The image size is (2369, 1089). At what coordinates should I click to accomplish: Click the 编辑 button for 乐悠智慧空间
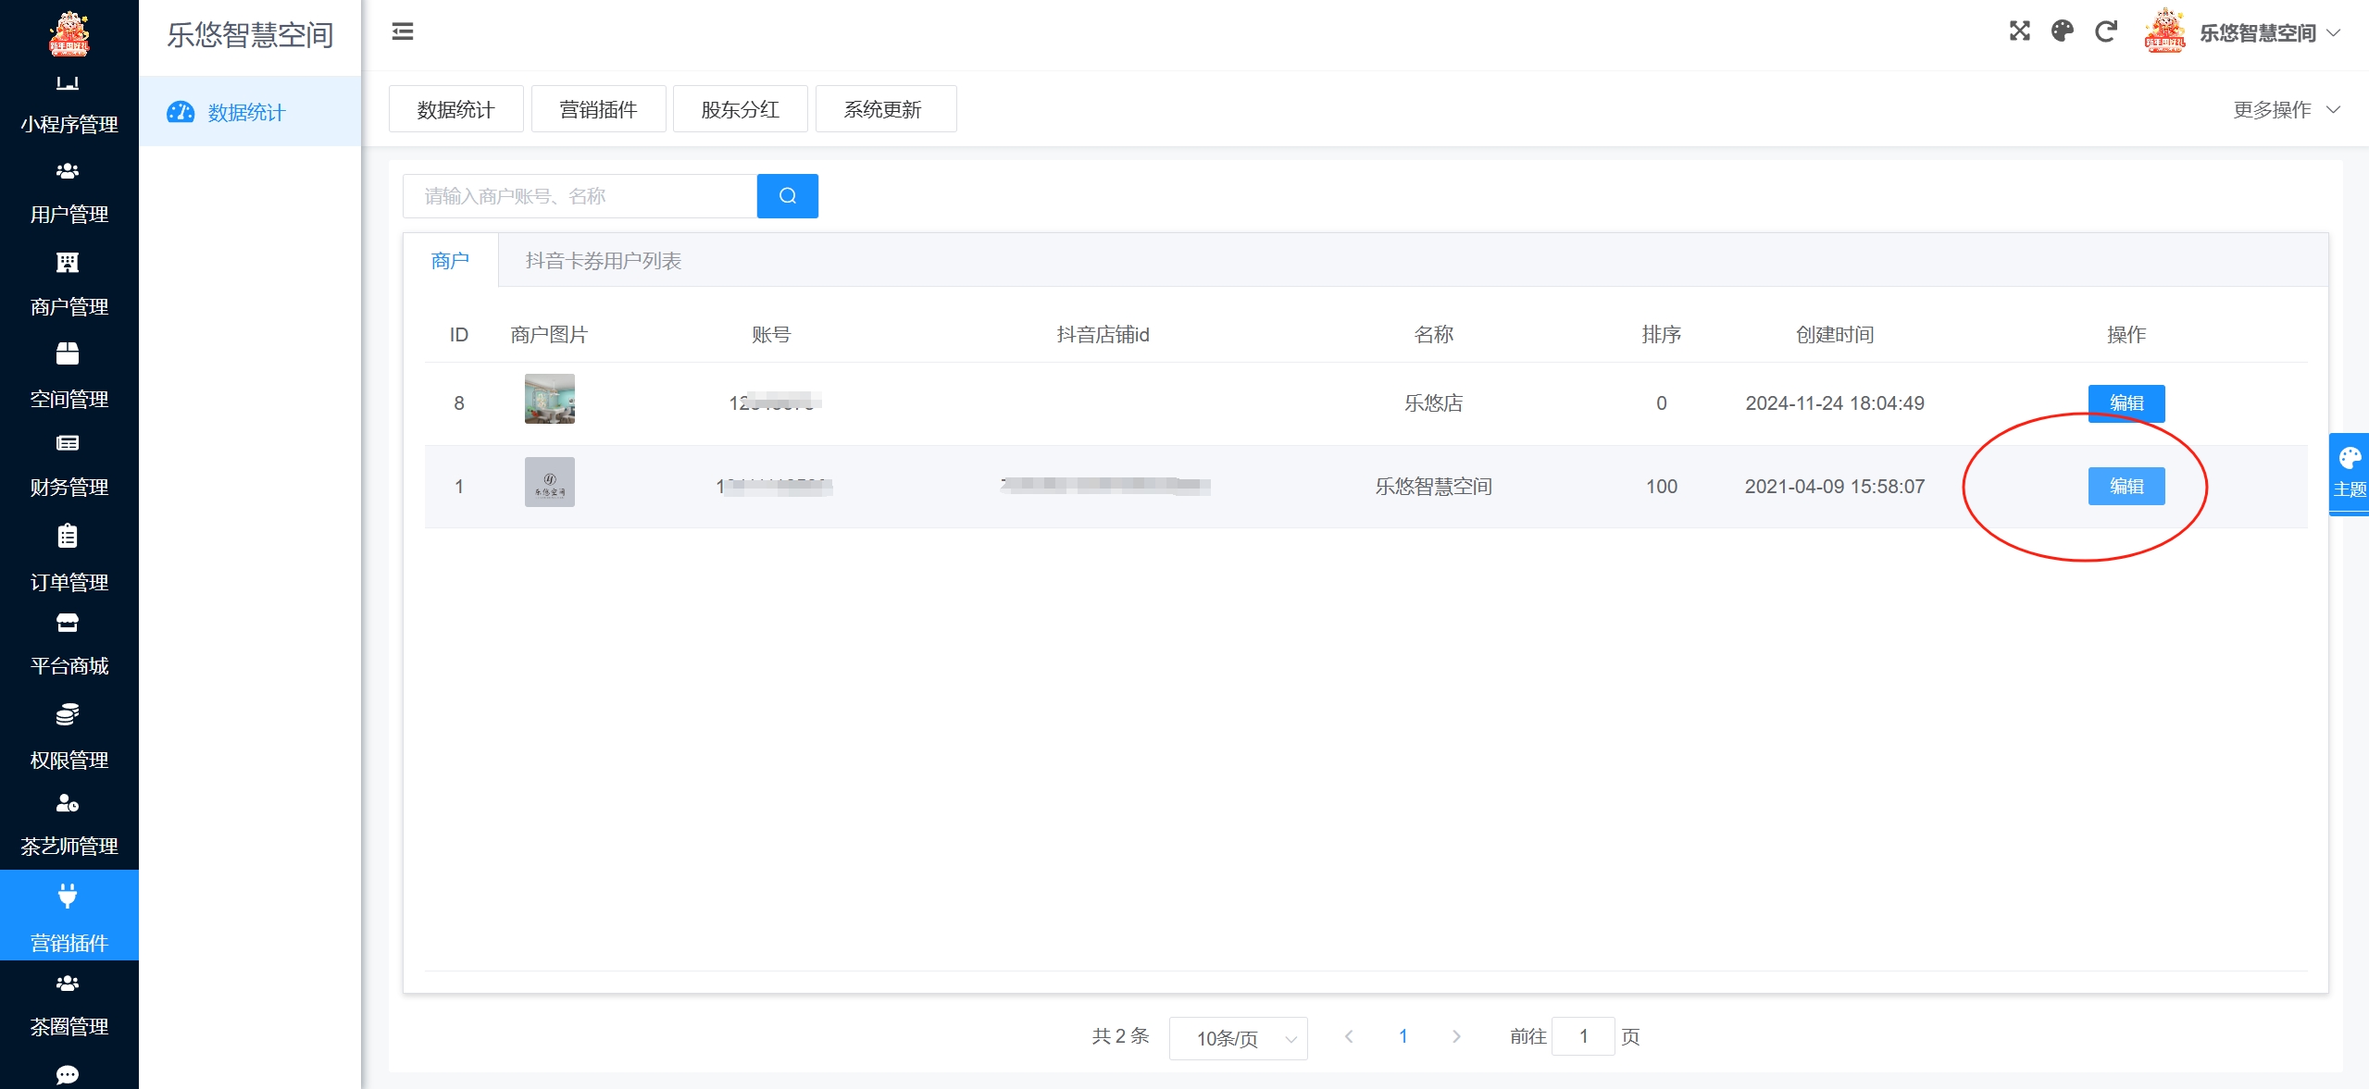2126,486
